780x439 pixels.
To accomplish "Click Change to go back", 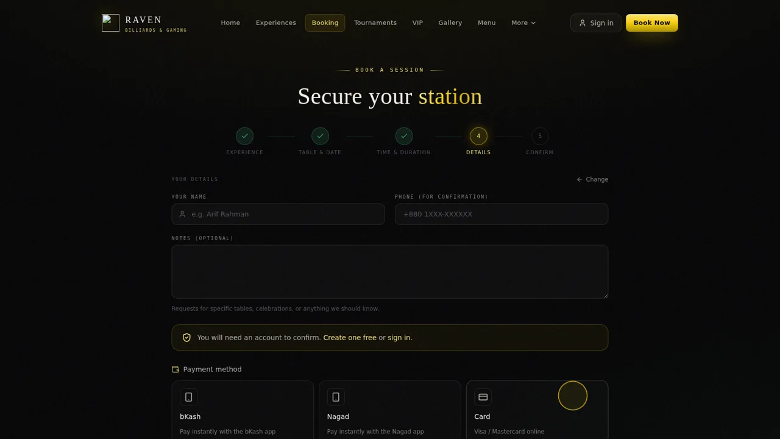I will tap(592, 179).
